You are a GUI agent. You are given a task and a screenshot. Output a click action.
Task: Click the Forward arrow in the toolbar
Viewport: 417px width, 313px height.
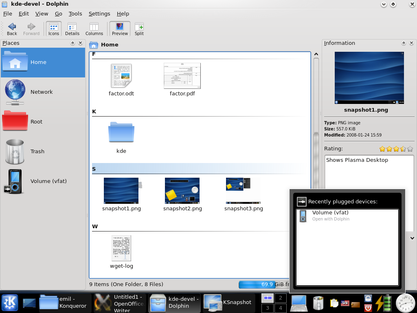(31, 29)
